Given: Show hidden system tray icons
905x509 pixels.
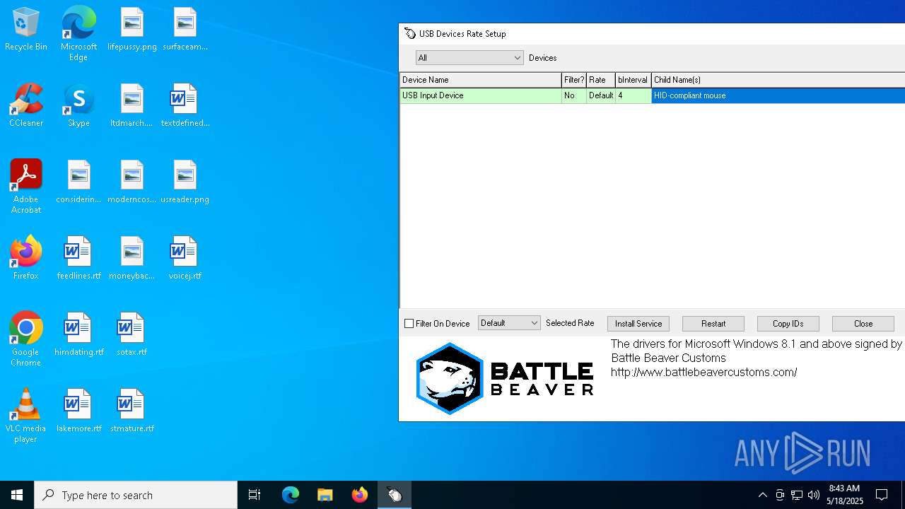Looking at the screenshot, I should 762,495.
